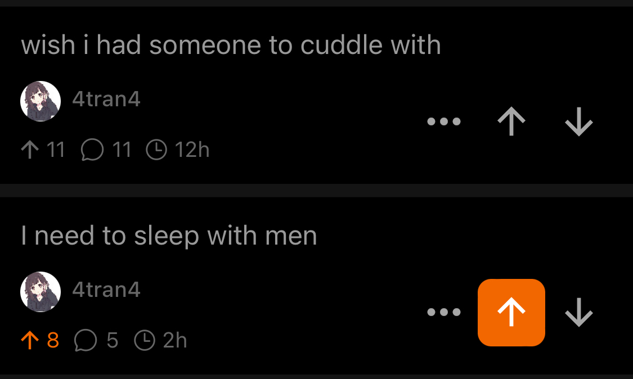Open comments icon showing 5 comments

[86, 340]
